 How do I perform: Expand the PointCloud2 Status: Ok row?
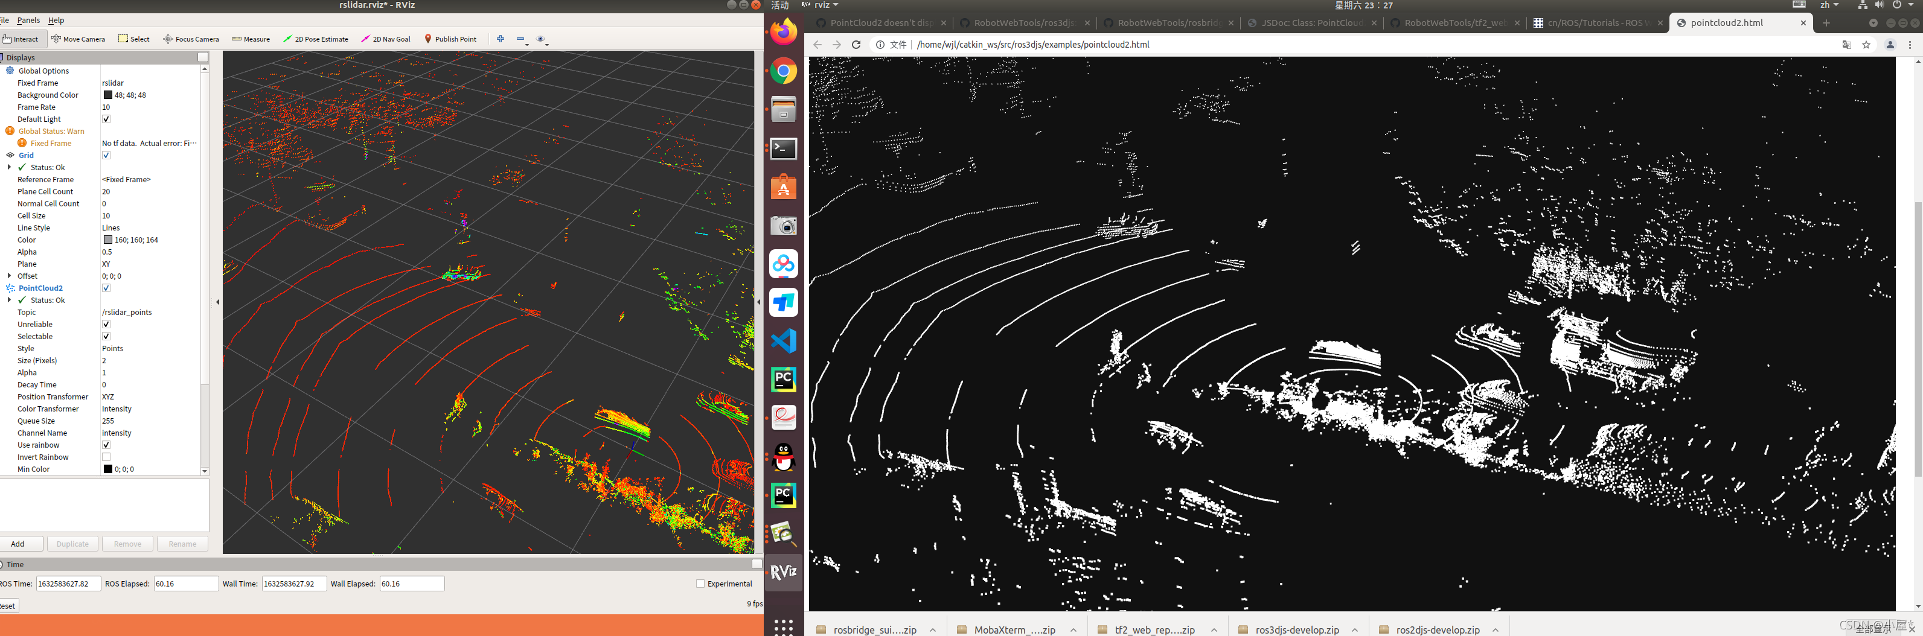coord(9,300)
